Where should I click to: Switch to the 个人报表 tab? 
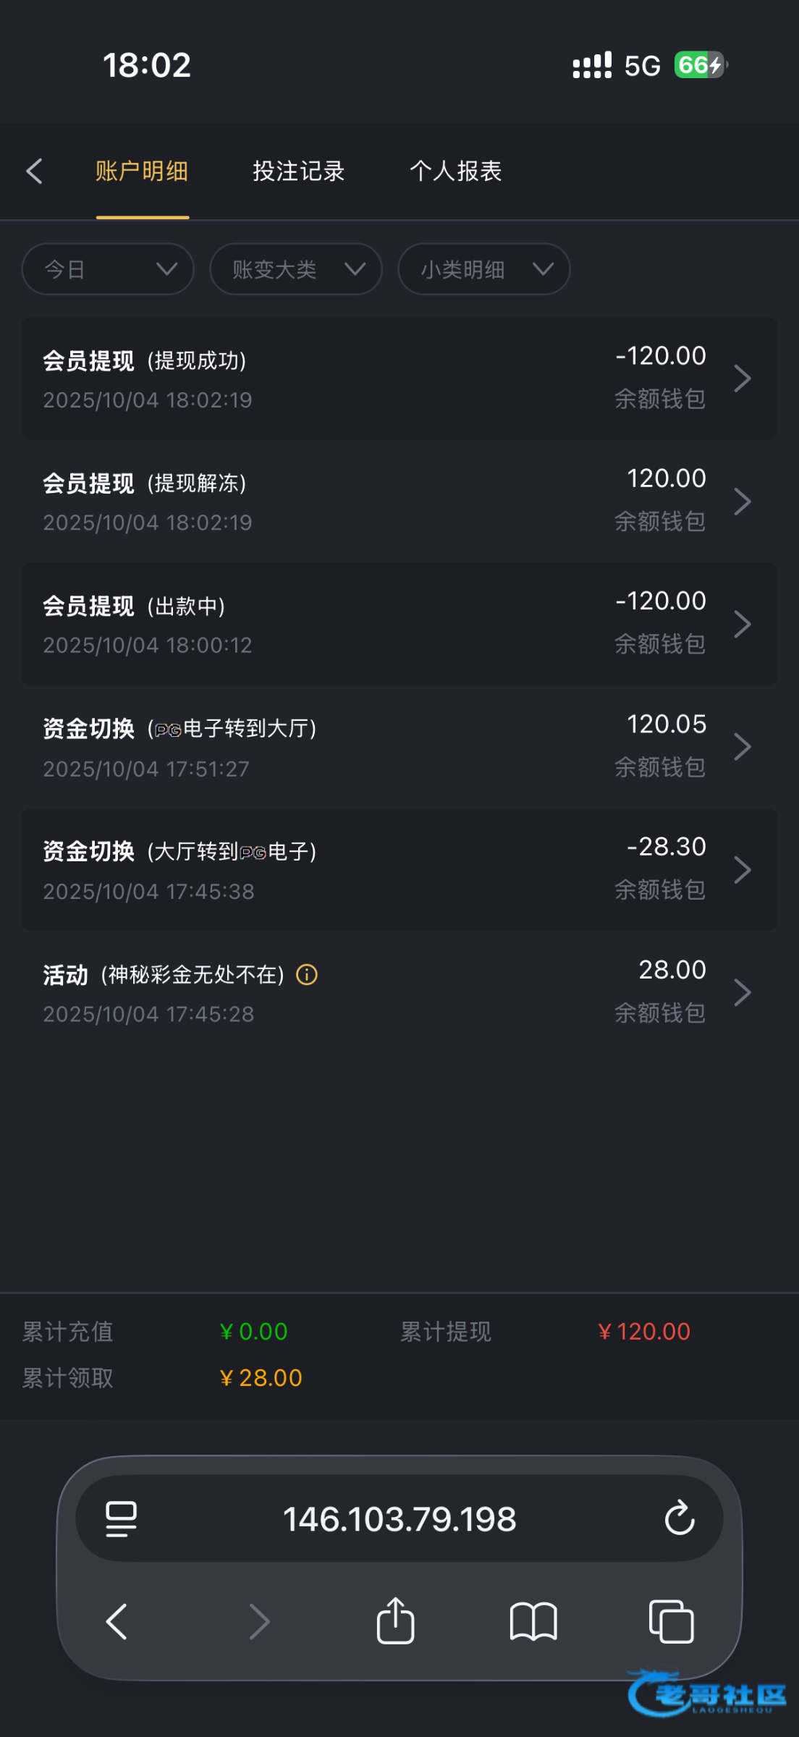(x=455, y=172)
